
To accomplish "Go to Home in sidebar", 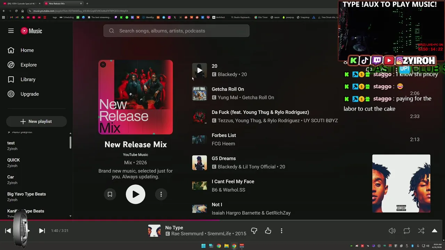I will pyautogui.click(x=21, y=50).
